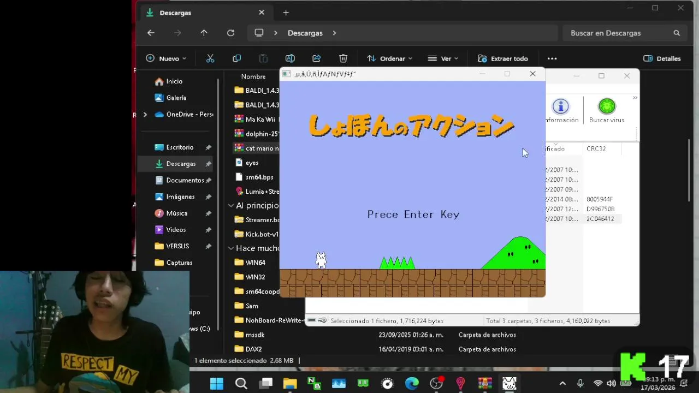This screenshot has width=699, height=393.
Task: Show hidden icons chevron in system tray
Action: pyautogui.click(x=562, y=384)
